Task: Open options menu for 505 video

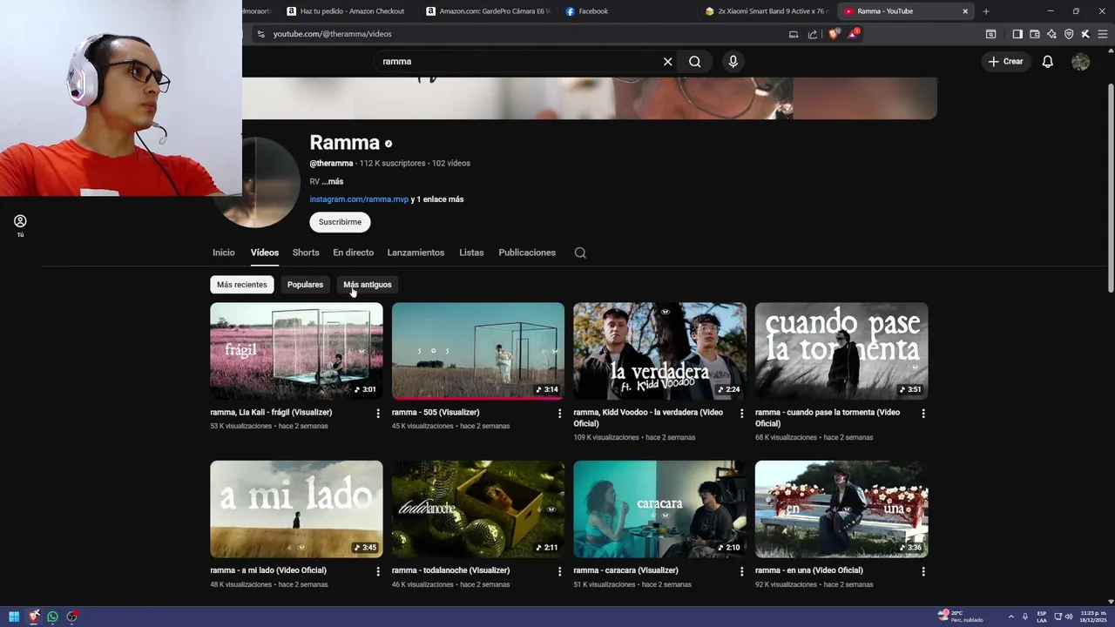Action: coord(559,414)
